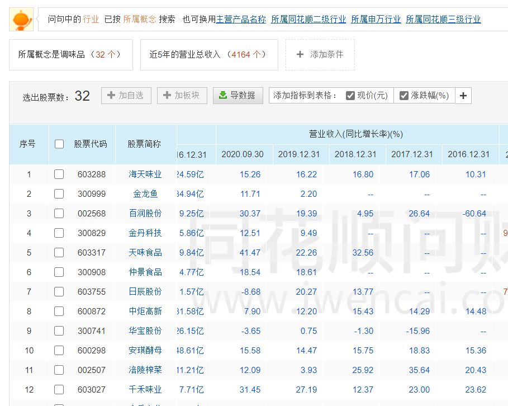Open 主营产品名称 link
508x406 pixels.
pos(241,19)
